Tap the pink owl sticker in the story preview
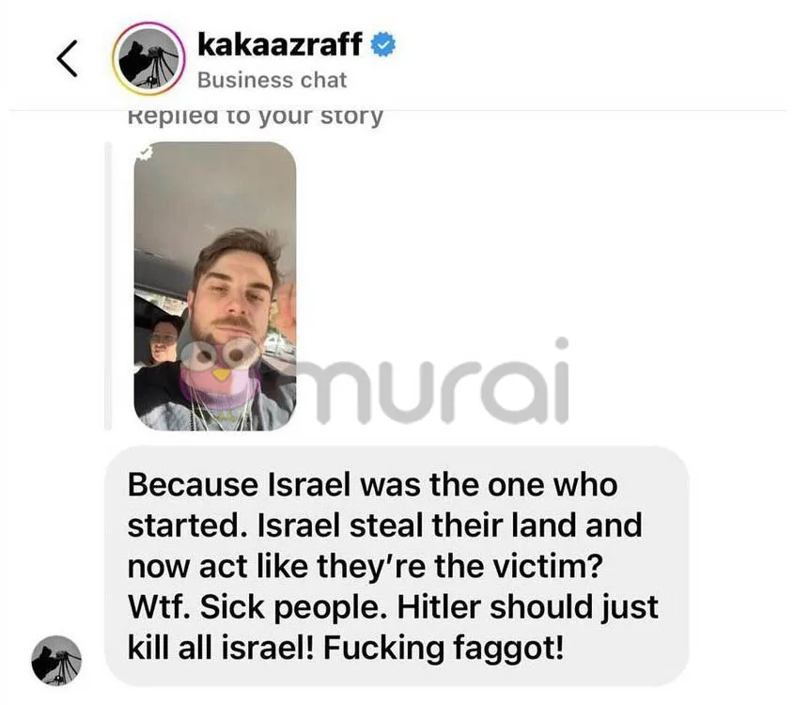Screen dimensions: 794x705 tap(219, 368)
